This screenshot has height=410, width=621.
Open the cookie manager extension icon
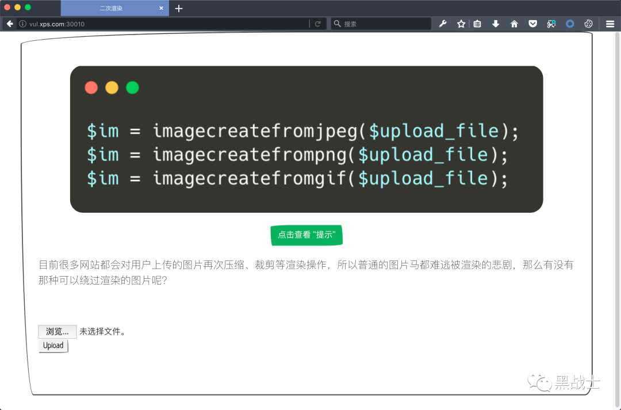tap(588, 24)
